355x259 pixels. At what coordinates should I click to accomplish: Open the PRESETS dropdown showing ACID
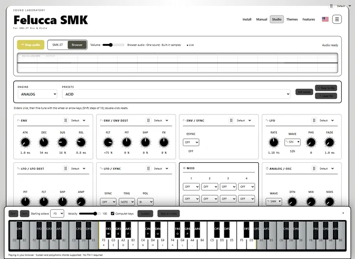coord(177,94)
